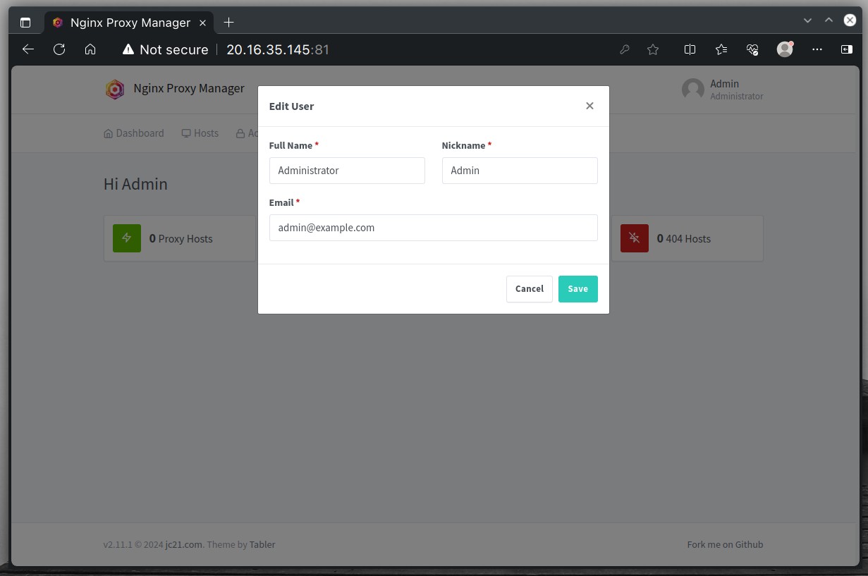
Task: Bookmark this page with the star icon
Action: coord(653,49)
